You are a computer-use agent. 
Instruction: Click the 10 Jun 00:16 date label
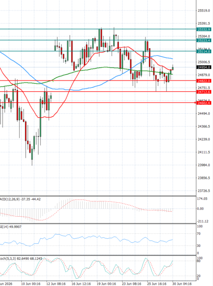pos(31,284)
